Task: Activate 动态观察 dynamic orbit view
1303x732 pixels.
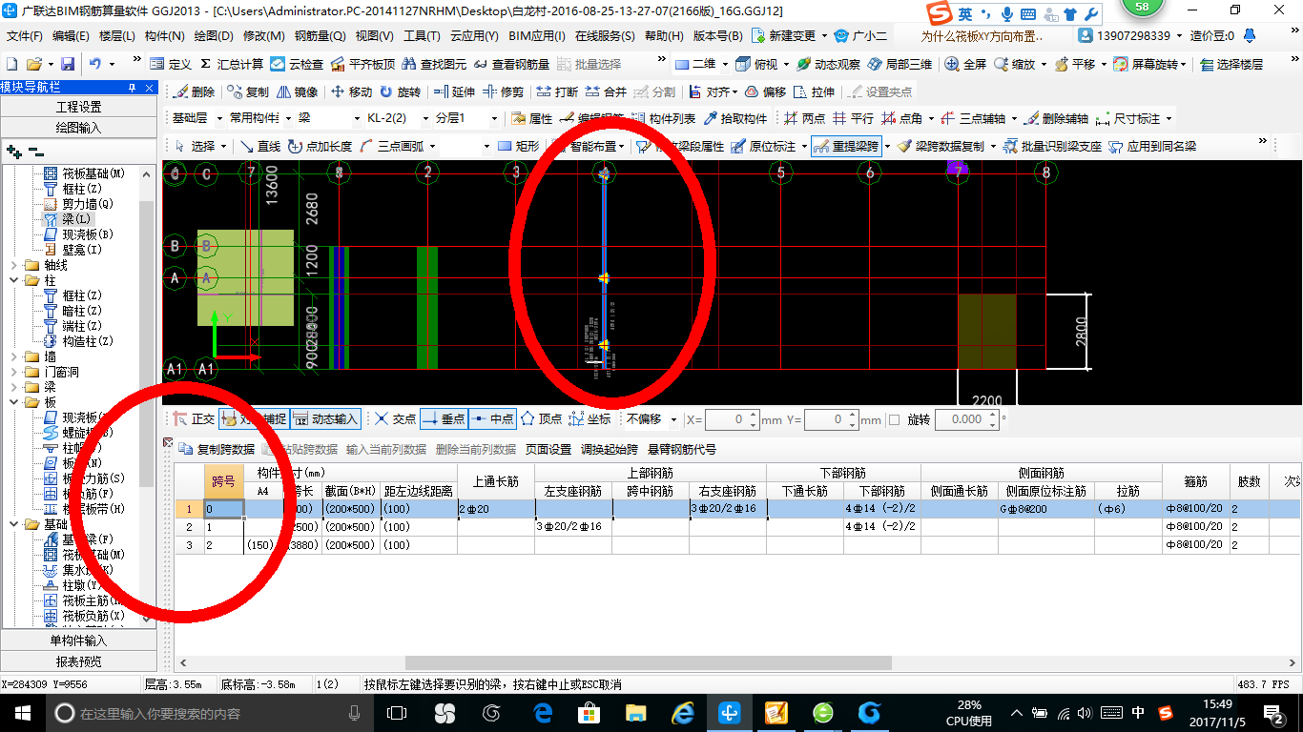Action: point(828,64)
